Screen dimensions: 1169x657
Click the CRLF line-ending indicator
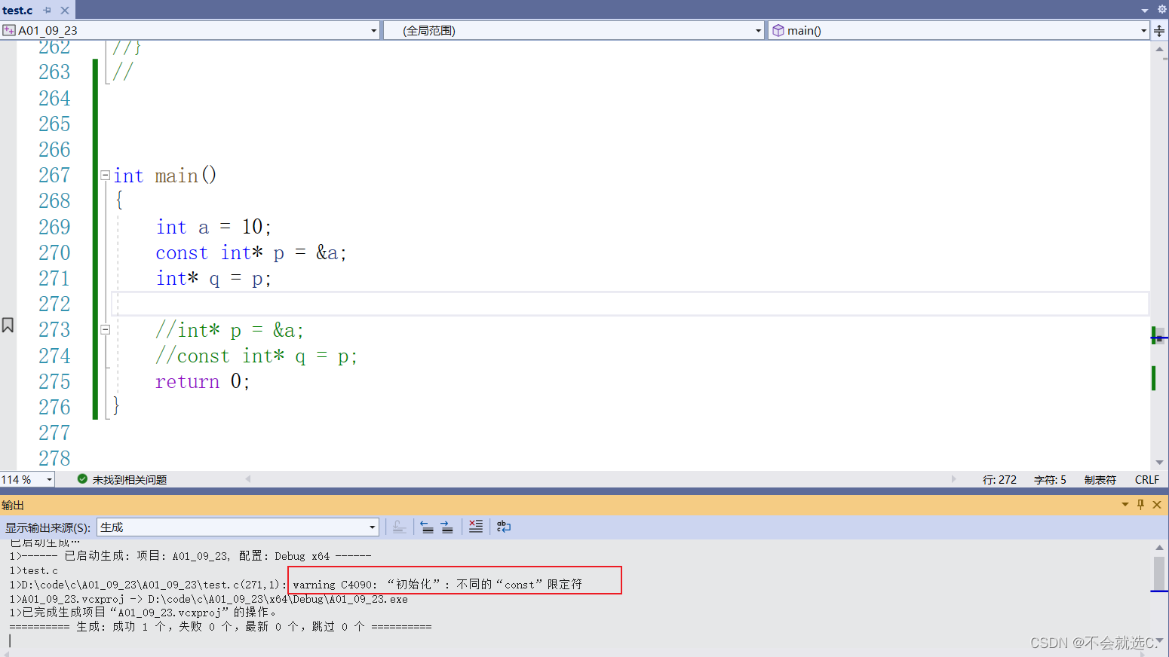[1146, 478]
